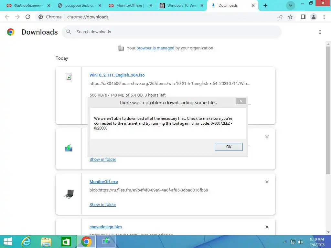Show in folder for second download

click(103, 160)
